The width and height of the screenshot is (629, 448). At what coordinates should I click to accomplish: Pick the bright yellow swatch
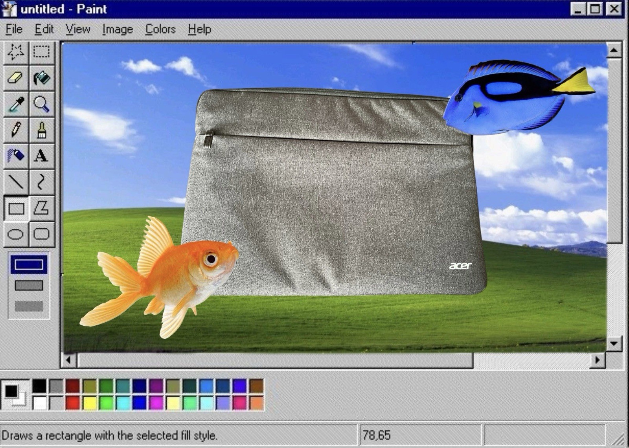coord(90,403)
